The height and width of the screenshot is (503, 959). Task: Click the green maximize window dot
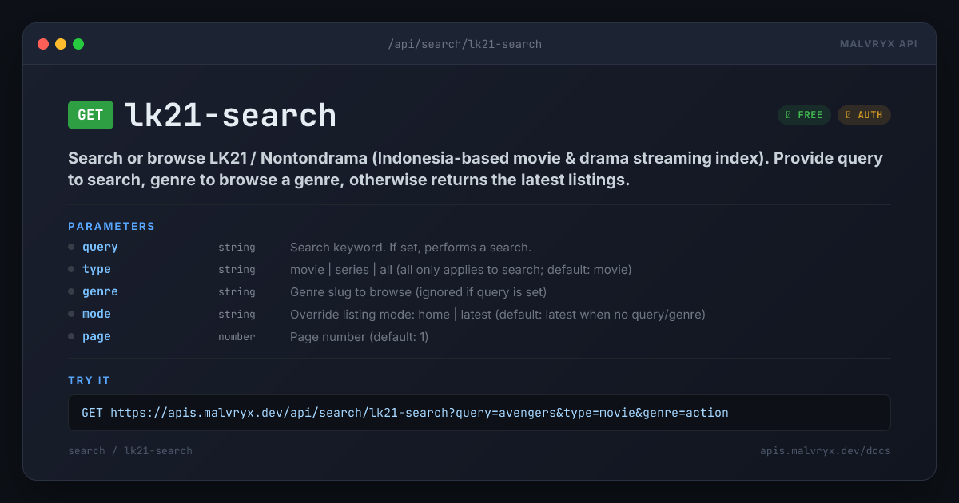click(x=78, y=44)
